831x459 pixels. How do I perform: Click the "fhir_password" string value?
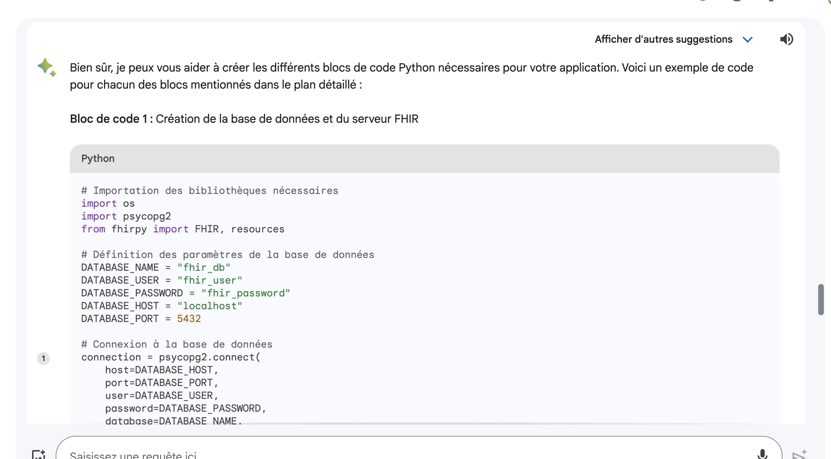pos(246,293)
